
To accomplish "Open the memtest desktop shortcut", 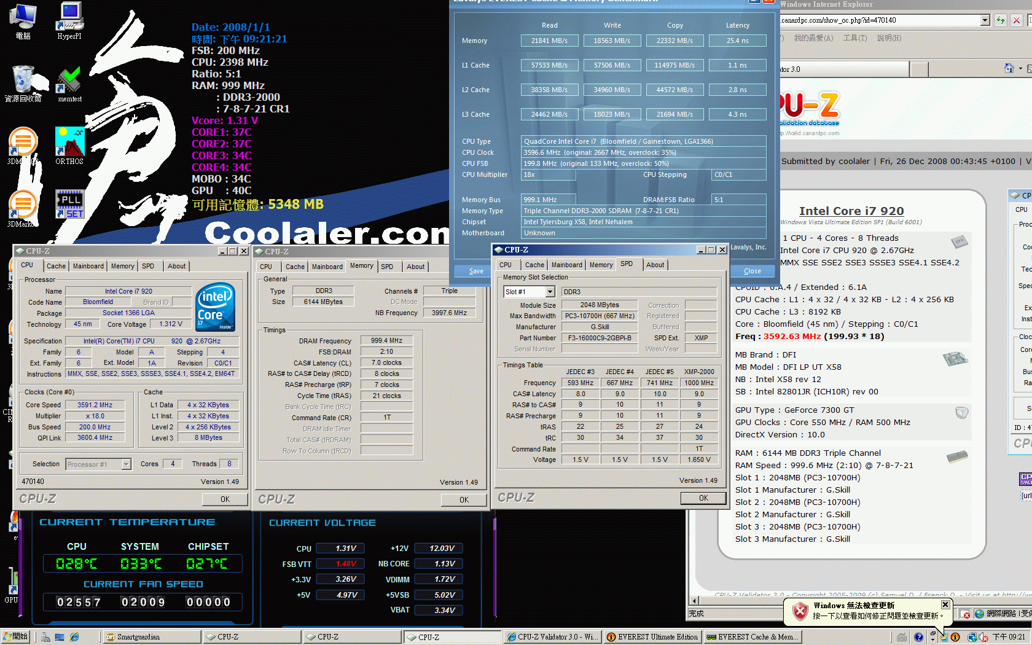I will tap(69, 84).
